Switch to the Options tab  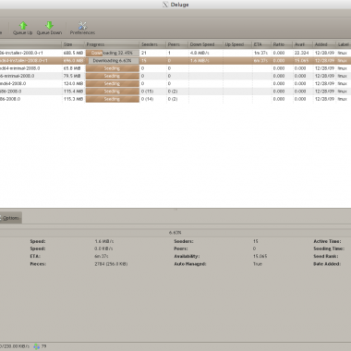pos(10,218)
